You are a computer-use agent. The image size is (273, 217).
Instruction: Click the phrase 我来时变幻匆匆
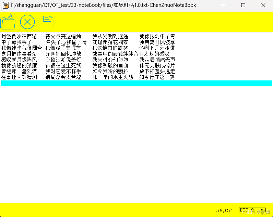tap(110, 60)
